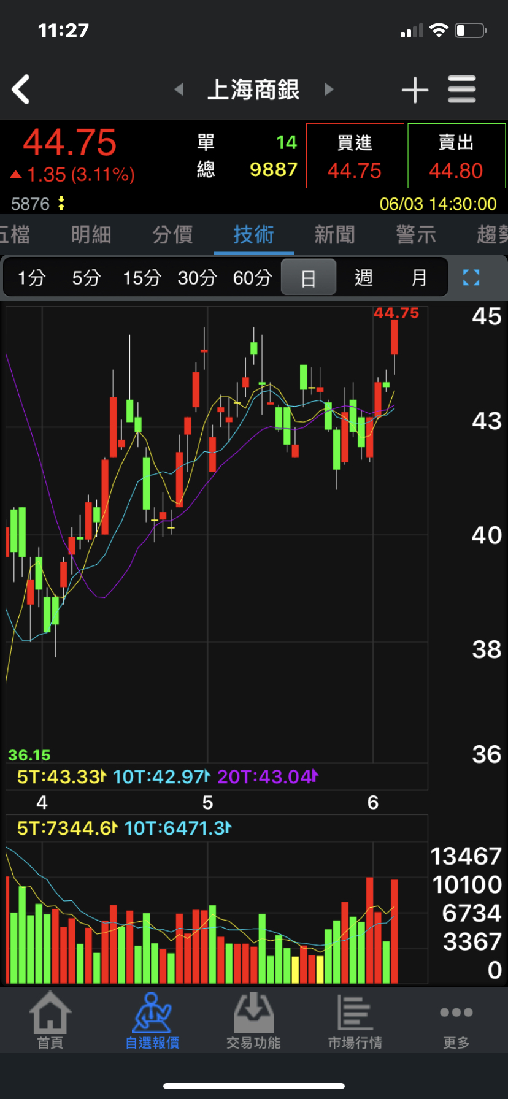The width and height of the screenshot is (508, 1099).
Task: Tap the 06/03 14:30:00 timestamp
Action: click(438, 204)
